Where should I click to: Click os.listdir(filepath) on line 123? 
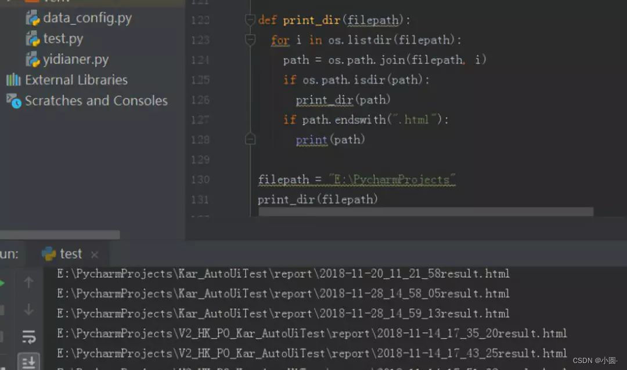click(391, 40)
